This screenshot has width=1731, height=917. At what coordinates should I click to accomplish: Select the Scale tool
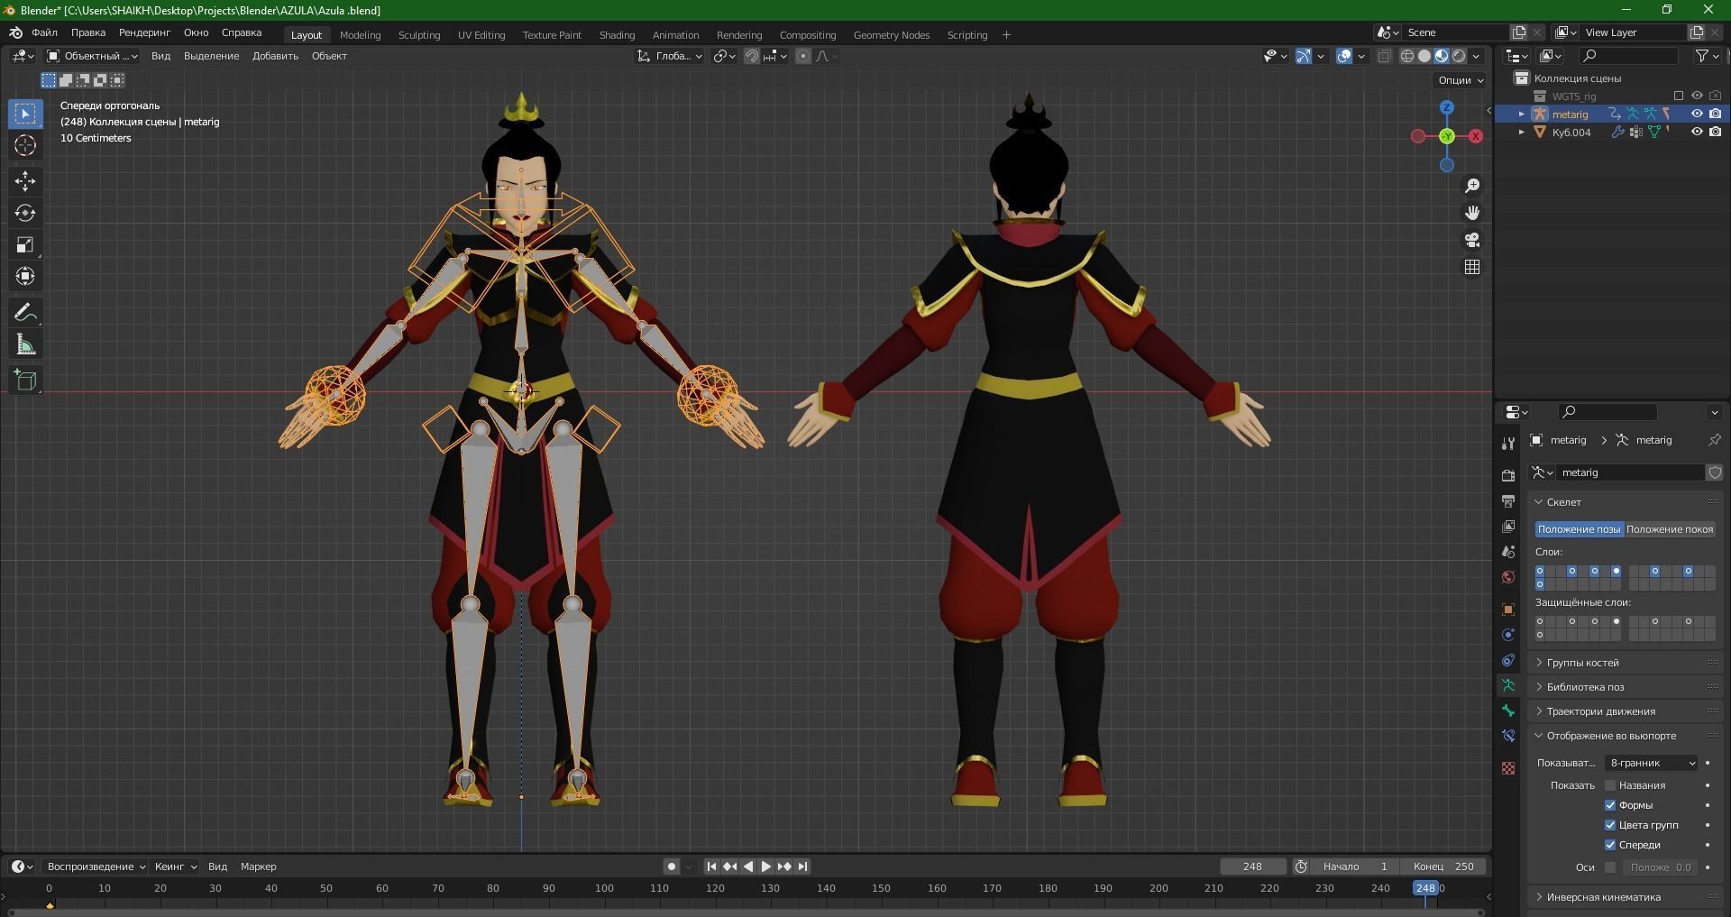click(x=25, y=244)
